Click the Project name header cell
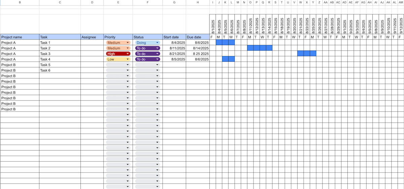404x189 pixels. (x=20, y=37)
